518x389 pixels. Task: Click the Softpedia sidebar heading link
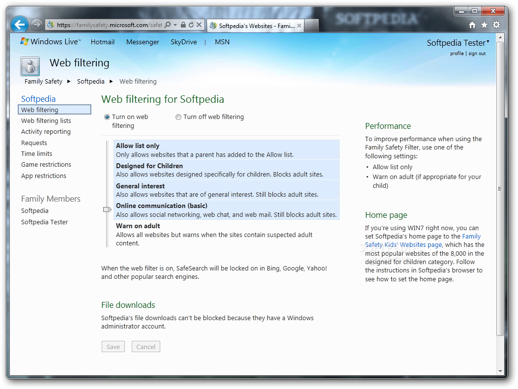38,99
